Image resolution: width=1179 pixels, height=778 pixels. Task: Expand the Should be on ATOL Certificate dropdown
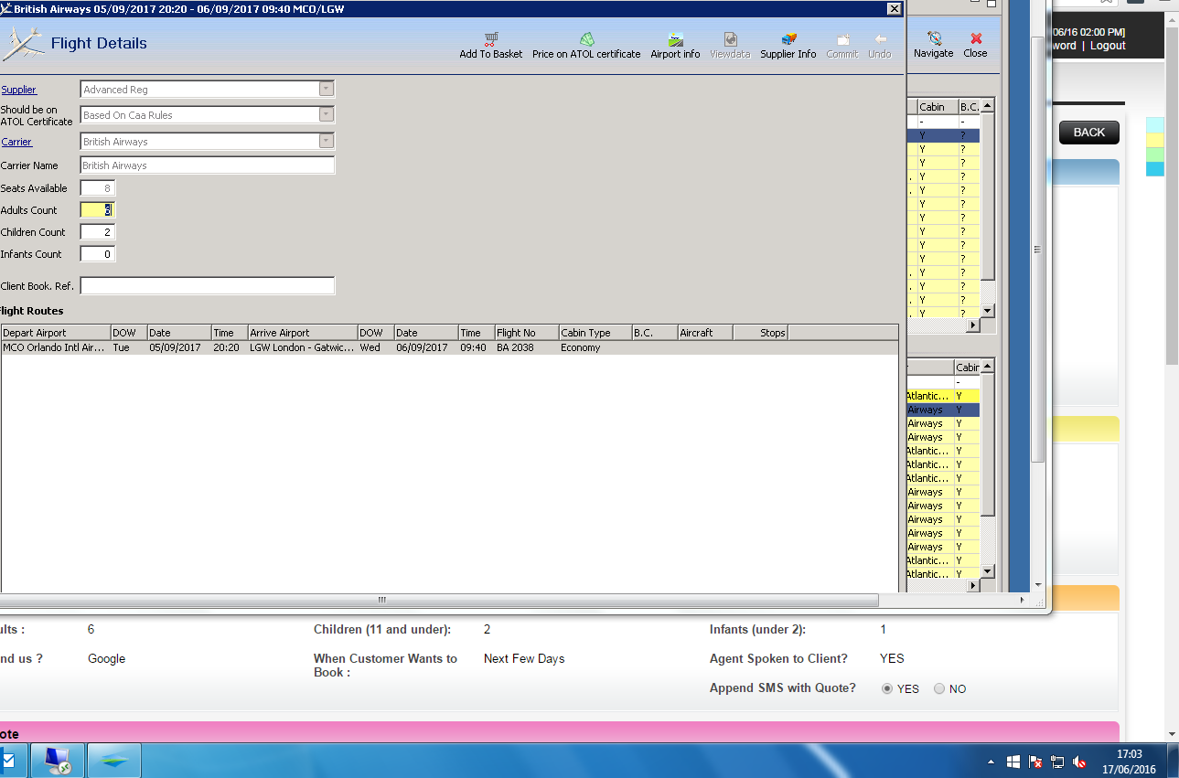(x=327, y=115)
